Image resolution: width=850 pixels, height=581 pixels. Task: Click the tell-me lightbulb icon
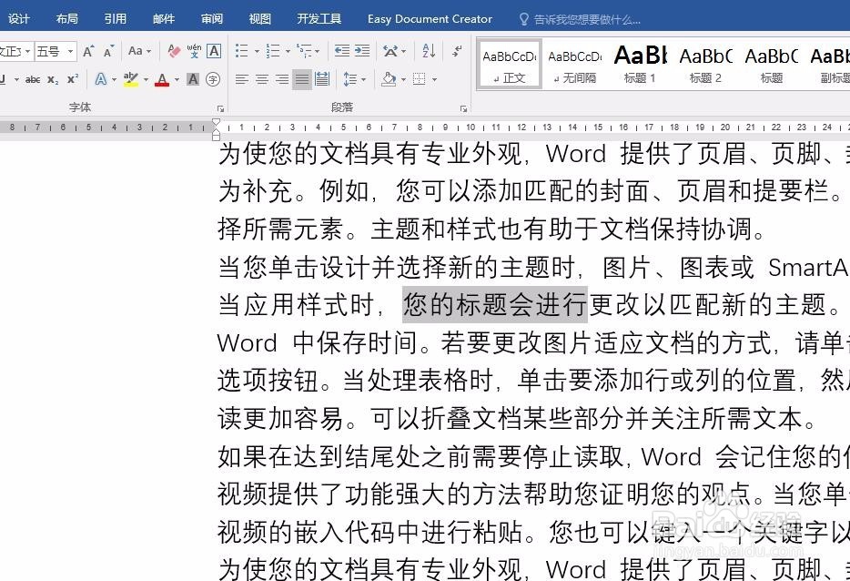(x=523, y=19)
